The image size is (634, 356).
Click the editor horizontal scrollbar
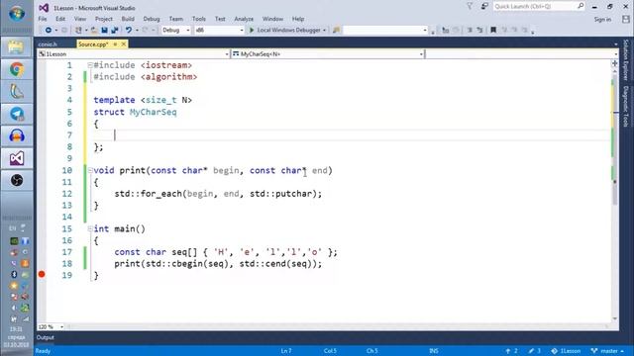(338, 326)
